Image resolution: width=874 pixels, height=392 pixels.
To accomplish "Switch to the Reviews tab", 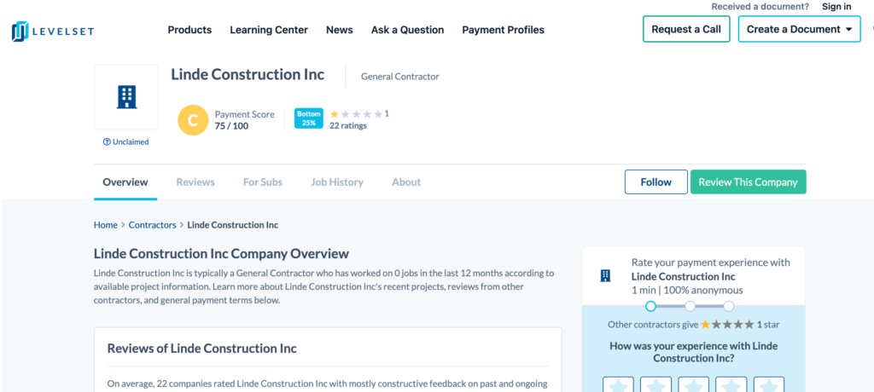I will (195, 182).
